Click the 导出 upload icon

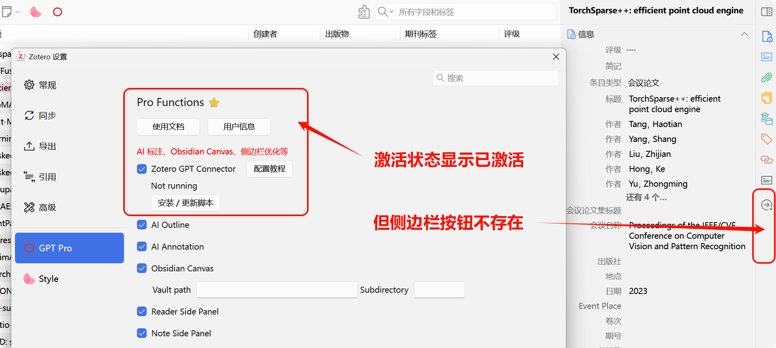pyautogui.click(x=29, y=146)
